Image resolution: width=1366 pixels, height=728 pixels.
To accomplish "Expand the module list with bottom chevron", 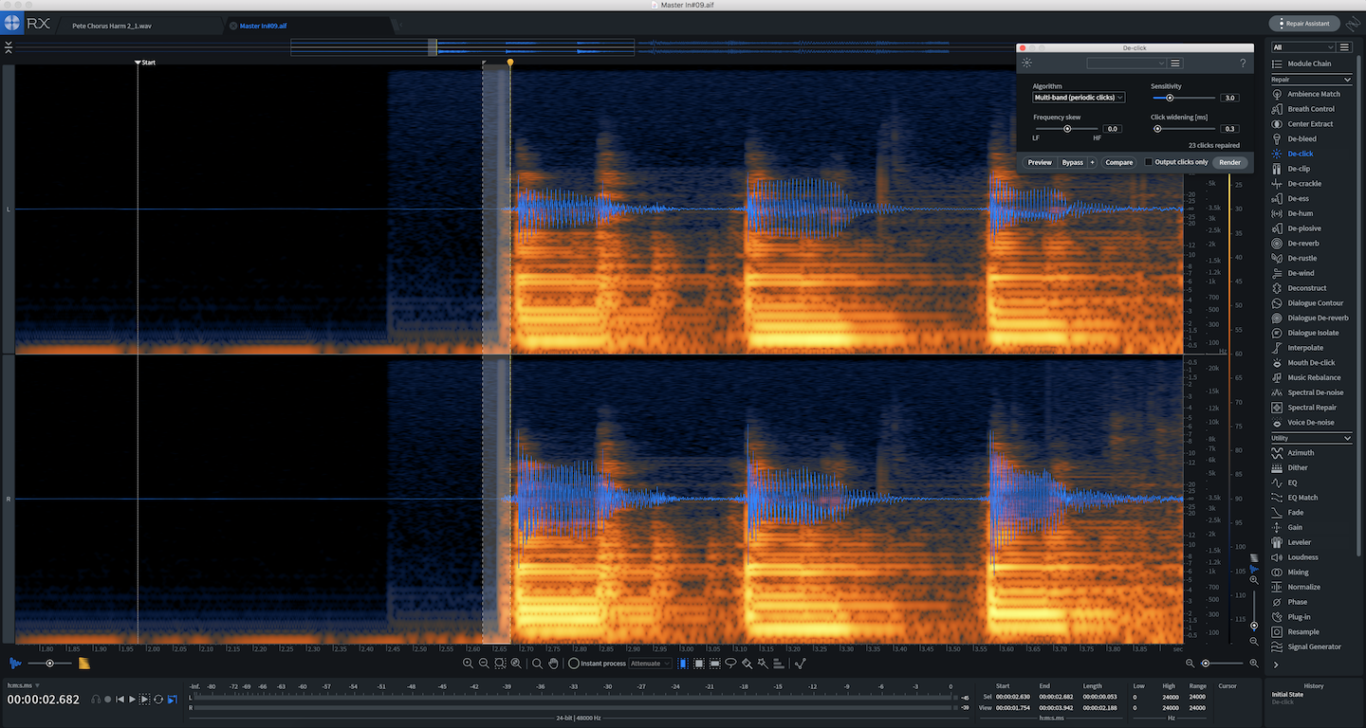I will coord(1276,665).
